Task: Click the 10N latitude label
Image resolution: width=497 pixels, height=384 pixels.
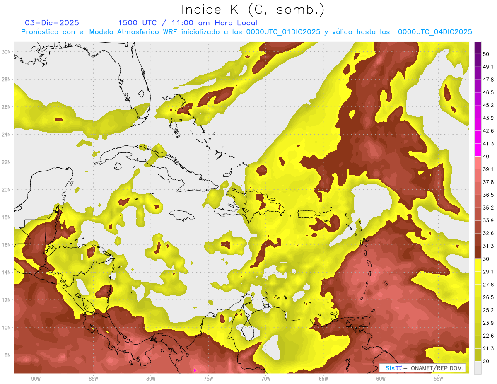Action: tap(7, 327)
